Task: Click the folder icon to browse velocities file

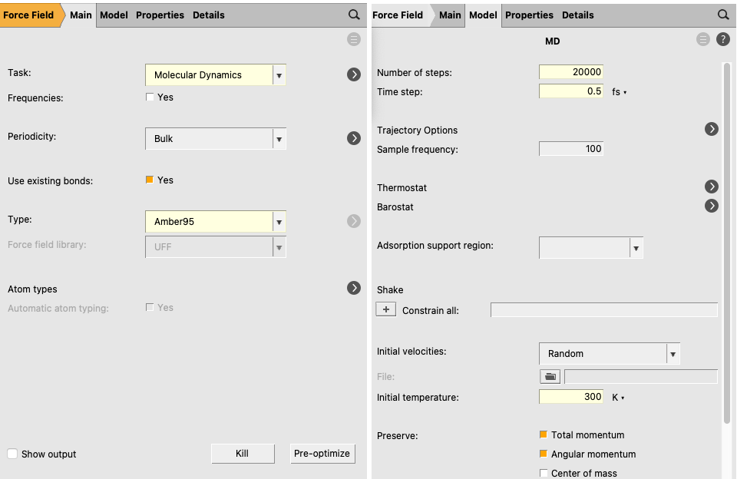Action: coord(550,376)
